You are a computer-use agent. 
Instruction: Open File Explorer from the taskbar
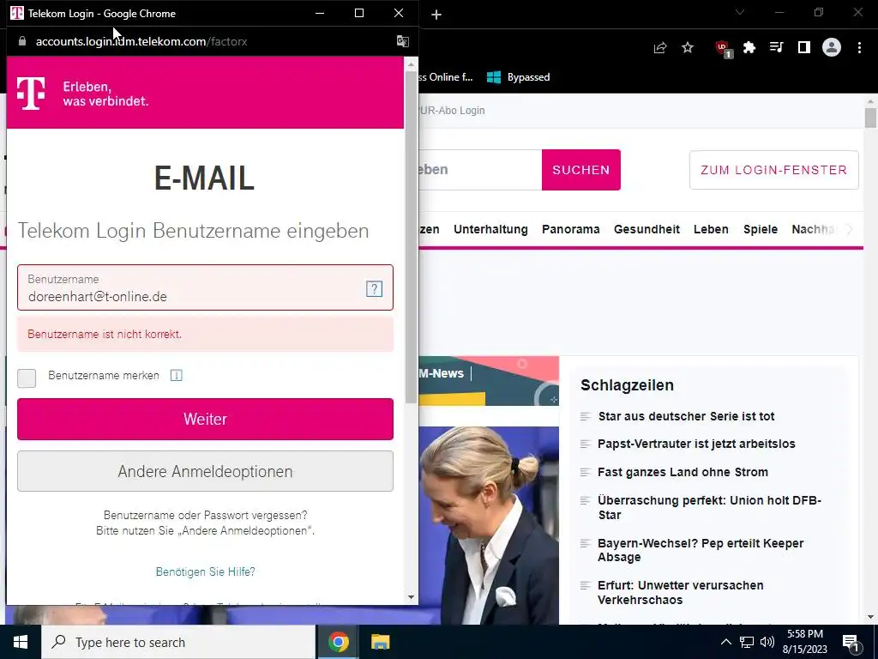[380, 642]
